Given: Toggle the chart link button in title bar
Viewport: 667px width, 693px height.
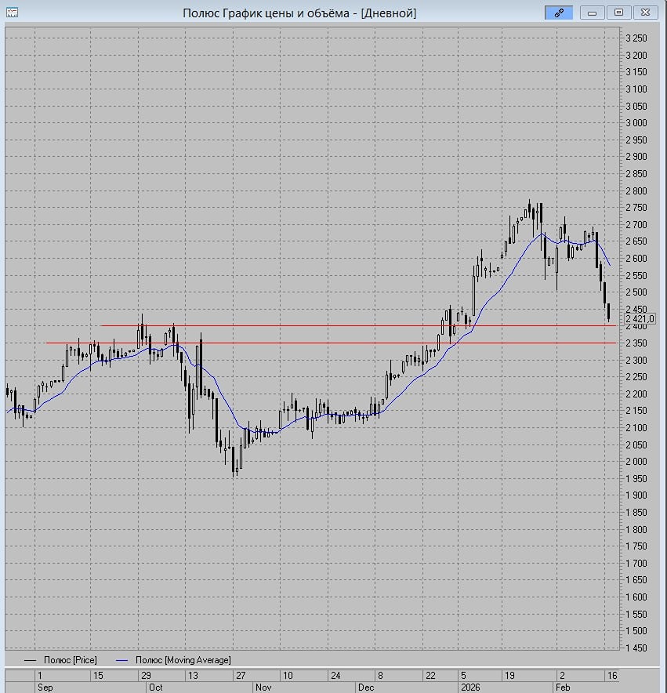Looking at the screenshot, I should point(559,13).
